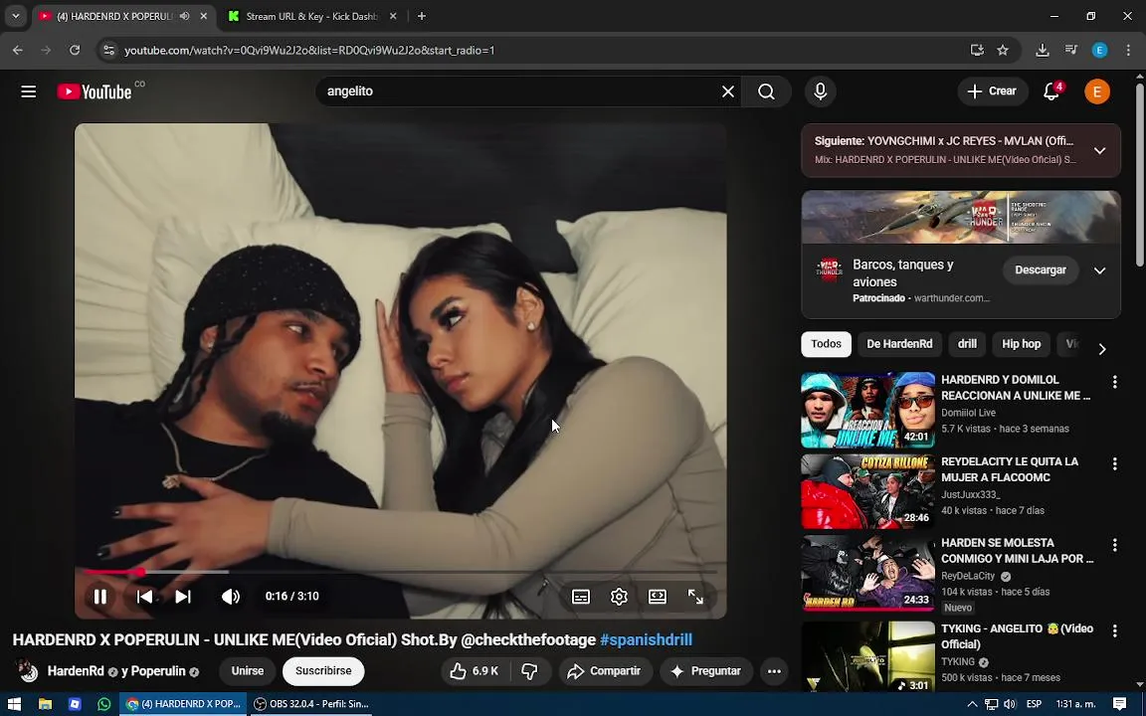Open the #spanishdrill hashtag link
Viewport: 1146px width, 716px height.
click(646, 640)
